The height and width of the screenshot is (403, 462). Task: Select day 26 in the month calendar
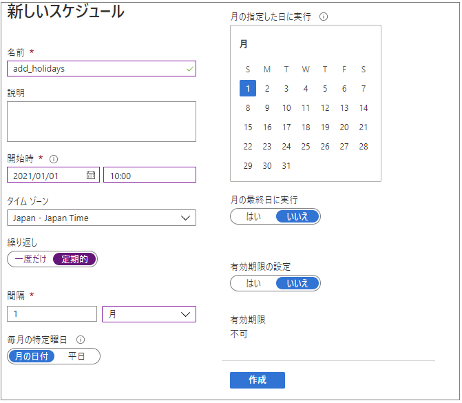coord(325,146)
